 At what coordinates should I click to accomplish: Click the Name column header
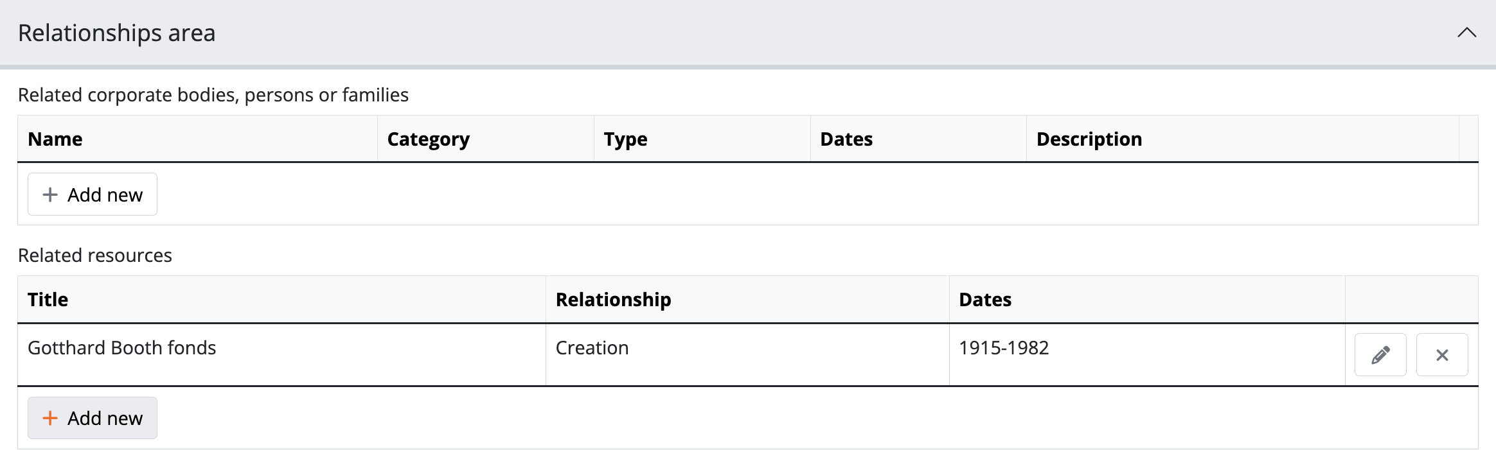tap(55, 139)
